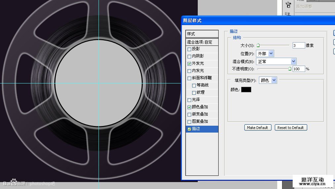This screenshot has width=335, height=189.
Task: Enable the 内阴影 (Inner Shadow) checkbox
Action: pyautogui.click(x=189, y=56)
